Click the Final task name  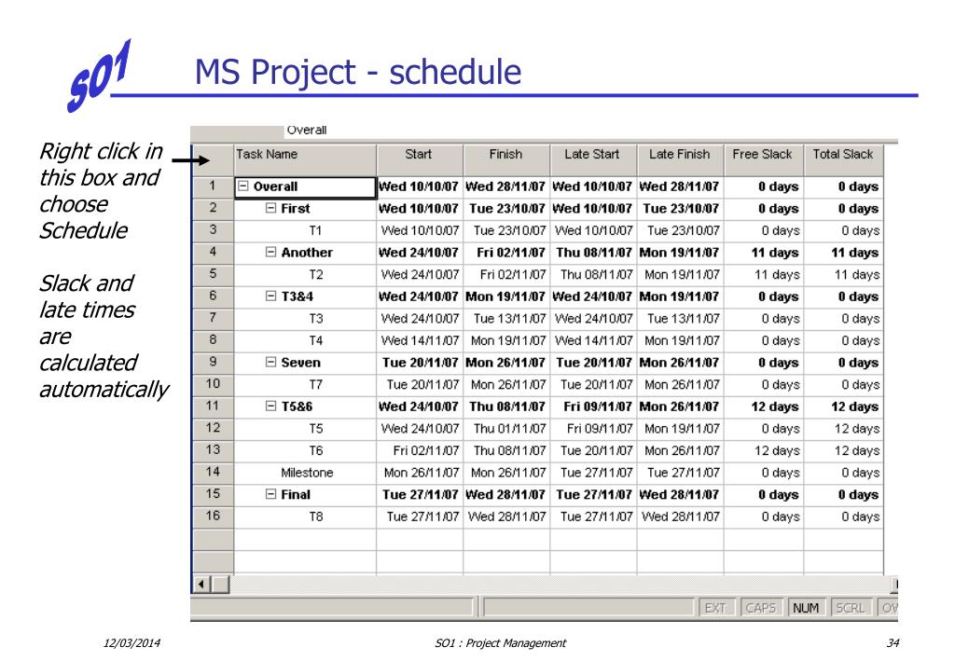pos(296,494)
